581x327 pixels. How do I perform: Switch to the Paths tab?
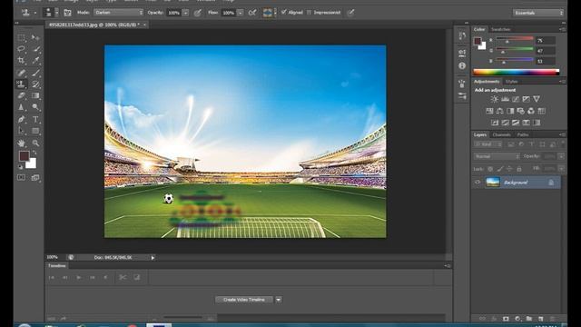[x=523, y=134]
